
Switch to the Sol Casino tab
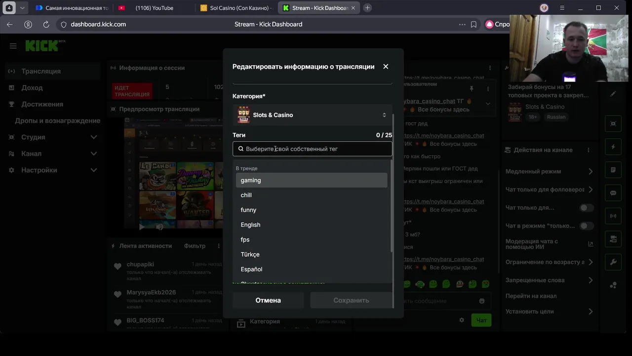click(x=237, y=8)
